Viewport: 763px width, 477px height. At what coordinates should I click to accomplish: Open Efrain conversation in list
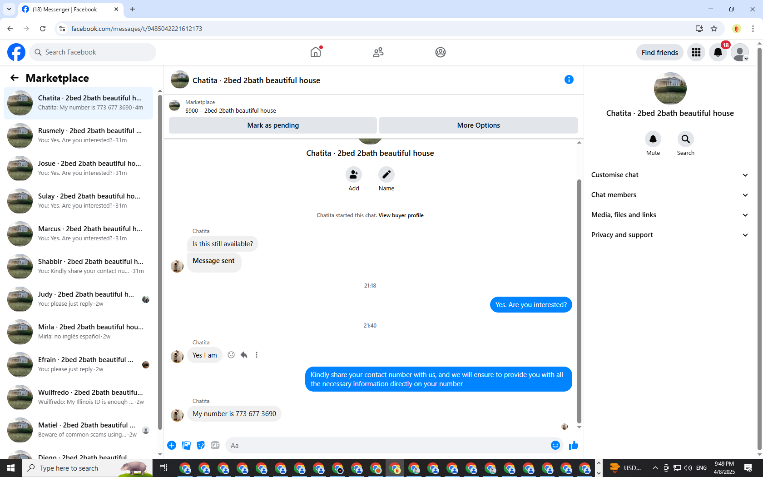tap(78, 365)
